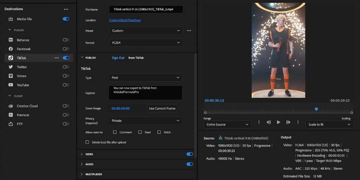Click the Creative Cloud icon
This screenshot has height=180, width=360.
tap(11, 106)
